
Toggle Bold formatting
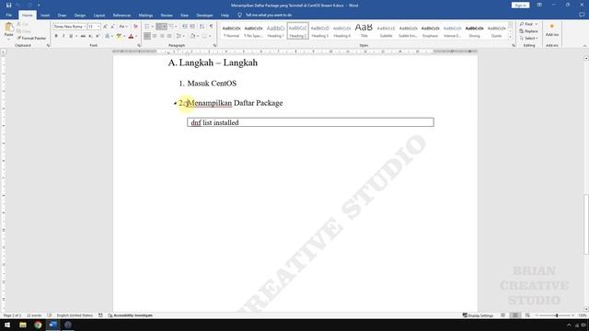click(56, 36)
